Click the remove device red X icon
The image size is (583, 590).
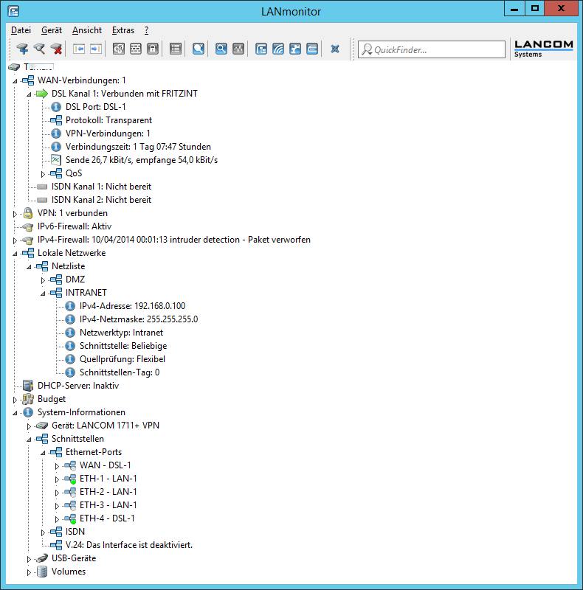tap(56, 49)
